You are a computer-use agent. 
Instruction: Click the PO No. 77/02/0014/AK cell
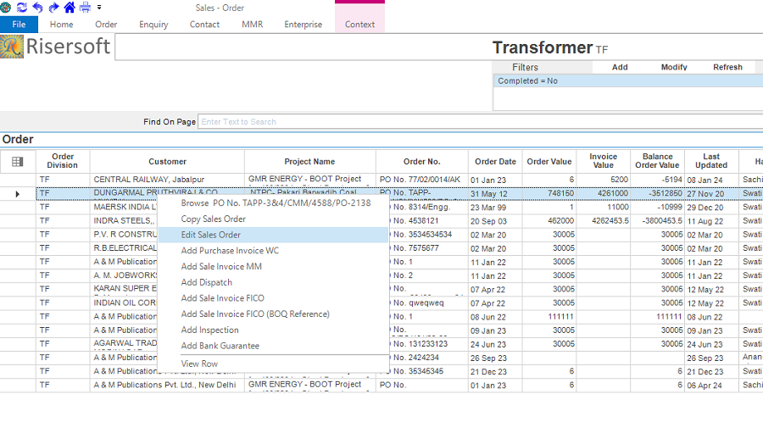(422, 180)
